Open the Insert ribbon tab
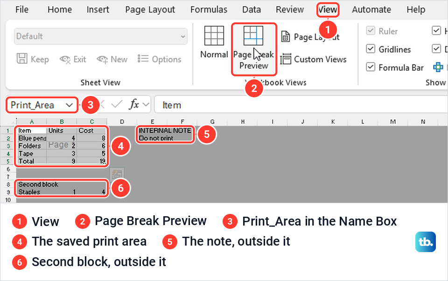Screen dimensions: 448x281 [x=98, y=9]
